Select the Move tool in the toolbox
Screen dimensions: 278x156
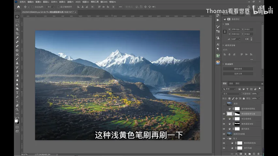pyautogui.click(x=17, y=17)
